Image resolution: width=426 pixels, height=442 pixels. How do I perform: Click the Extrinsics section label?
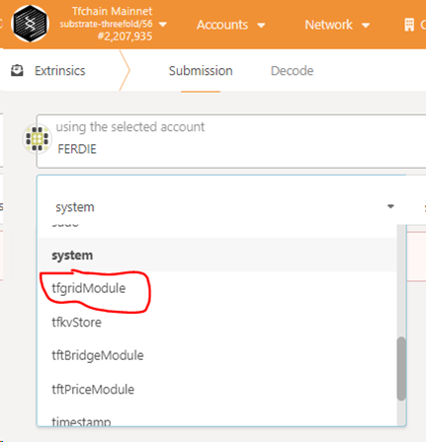tap(60, 71)
